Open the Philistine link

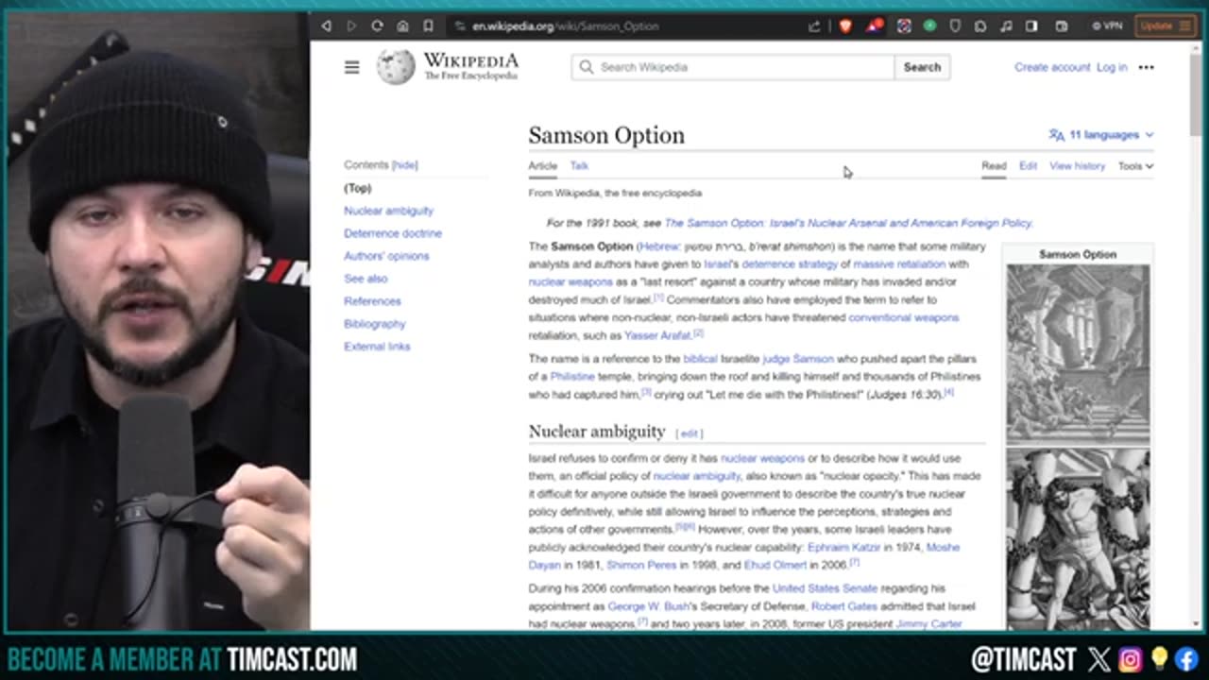(572, 377)
